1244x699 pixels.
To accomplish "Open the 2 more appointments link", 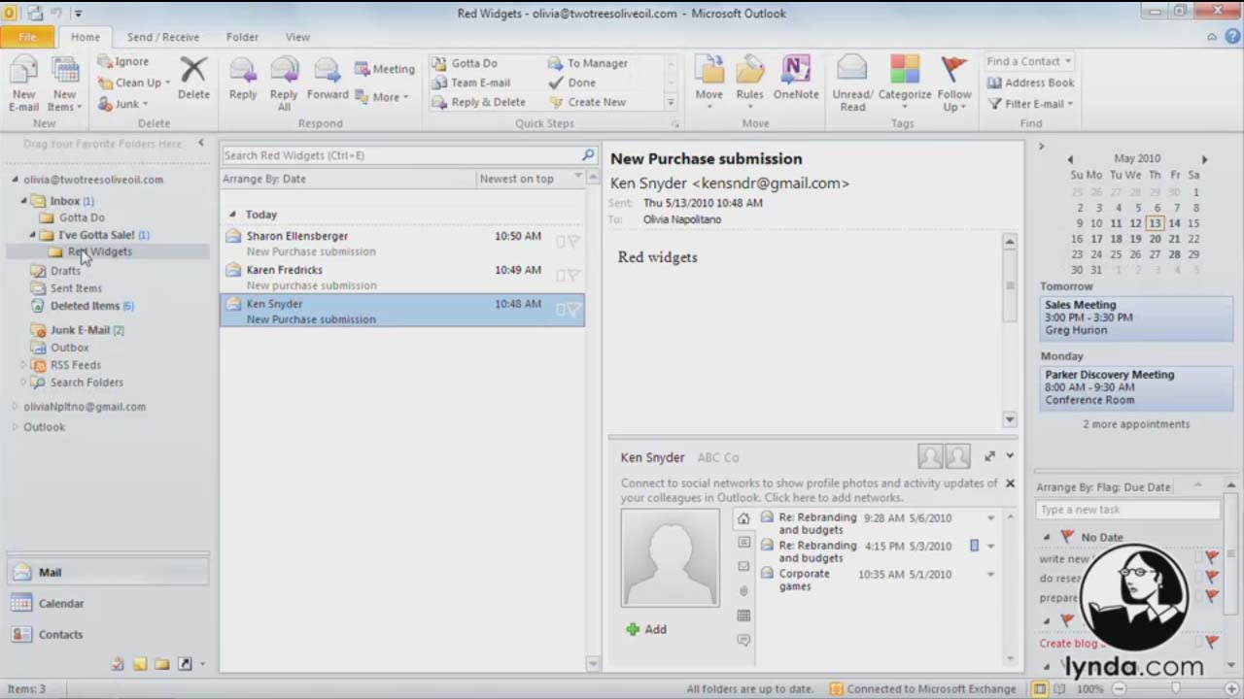I will pyautogui.click(x=1136, y=424).
